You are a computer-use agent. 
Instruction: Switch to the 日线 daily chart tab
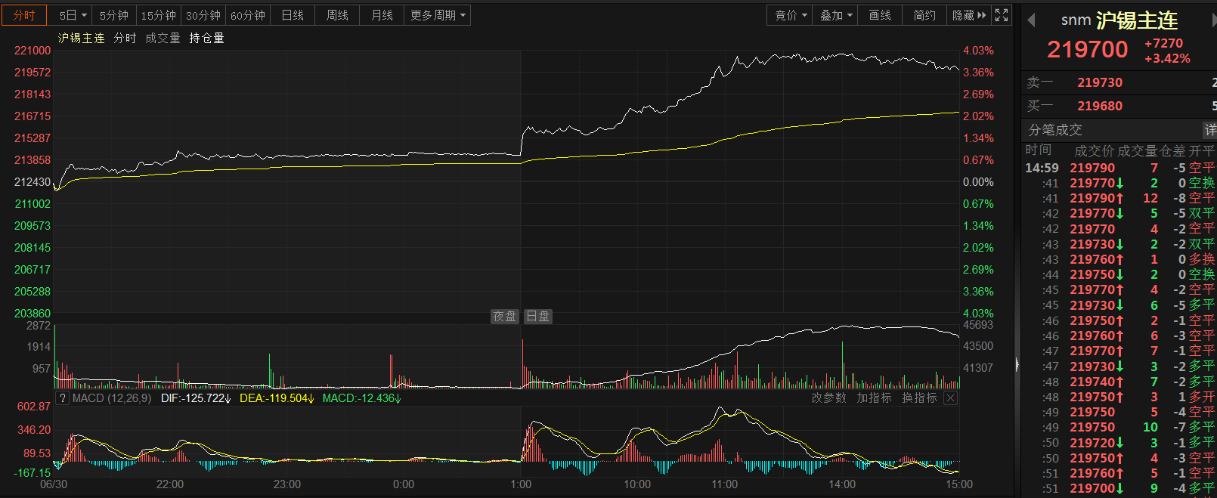click(293, 15)
